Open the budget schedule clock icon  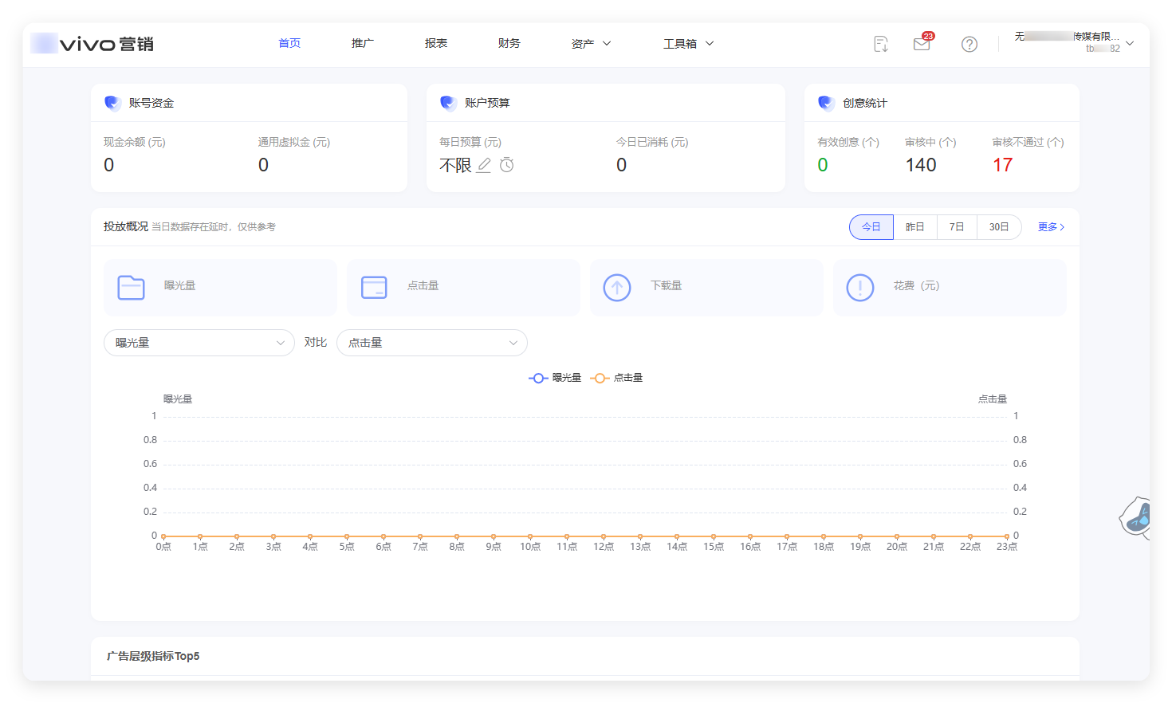(x=506, y=165)
